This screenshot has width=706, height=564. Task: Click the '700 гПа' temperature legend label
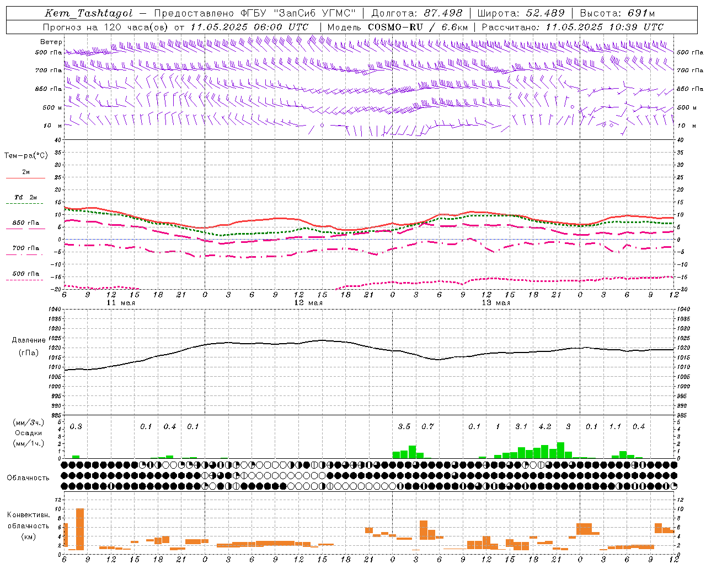click(x=26, y=248)
